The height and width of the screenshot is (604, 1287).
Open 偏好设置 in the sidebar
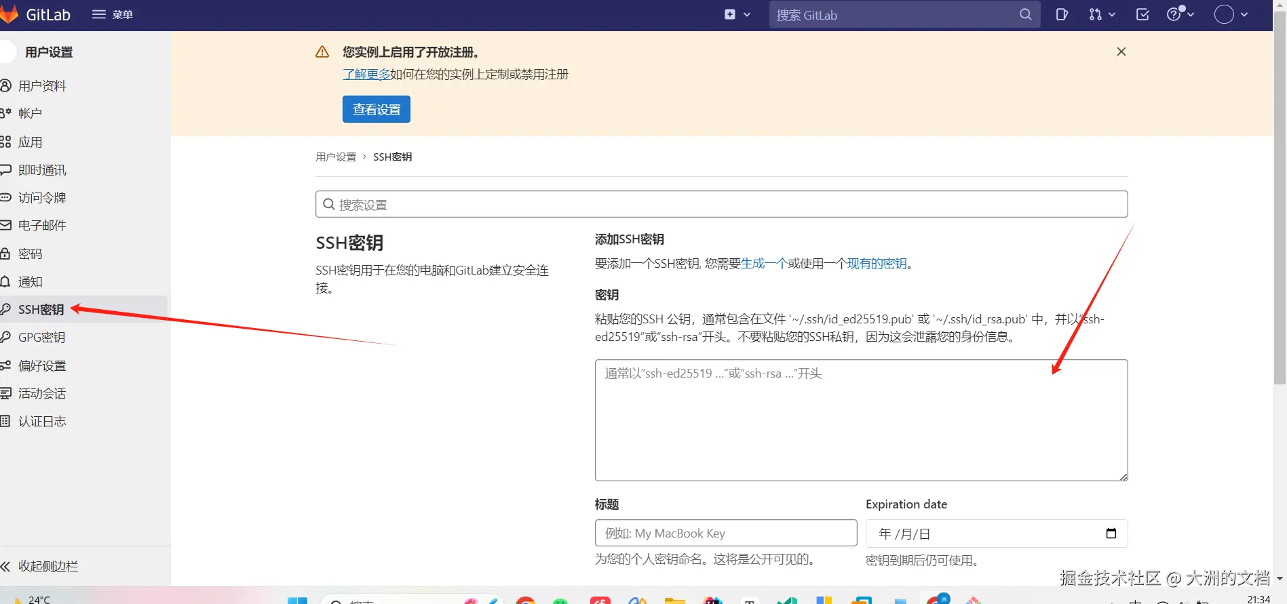[83, 365]
